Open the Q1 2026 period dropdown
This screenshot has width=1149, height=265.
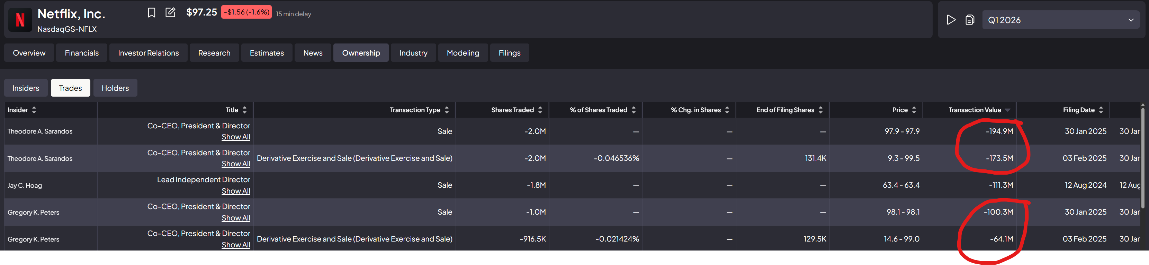click(x=1061, y=20)
